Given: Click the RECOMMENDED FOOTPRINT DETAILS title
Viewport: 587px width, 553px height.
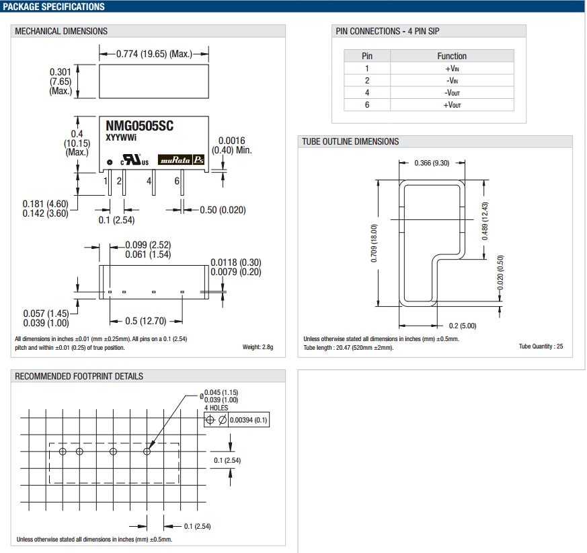Looking at the screenshot, I should (x=79, y=377).
